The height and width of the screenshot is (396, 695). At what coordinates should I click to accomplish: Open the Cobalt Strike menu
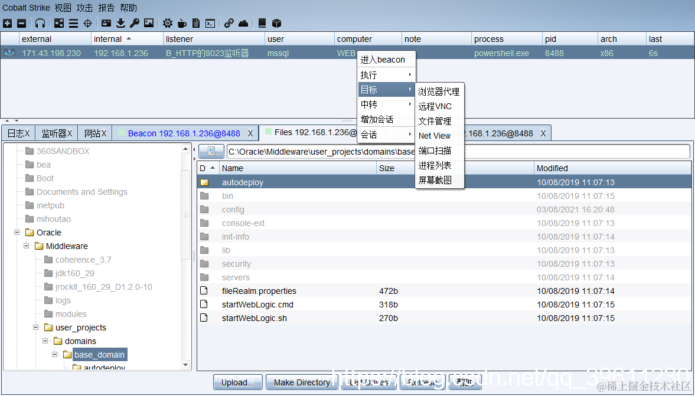pos(26,8)
